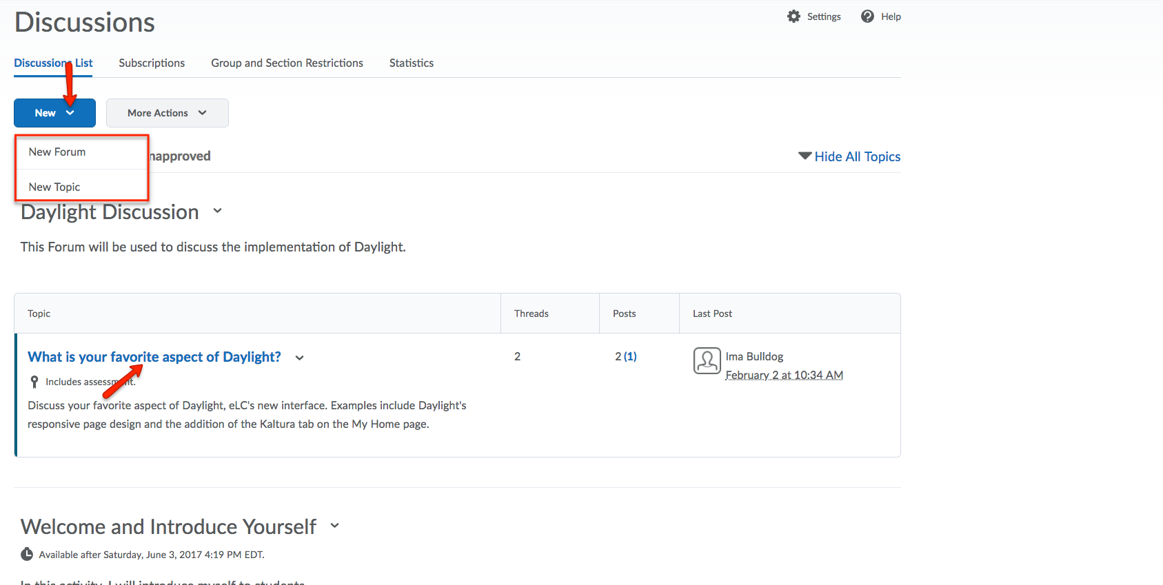Switch to the Subscriptions tab
Screen dimensions: 1163x585
click(152, 63)
